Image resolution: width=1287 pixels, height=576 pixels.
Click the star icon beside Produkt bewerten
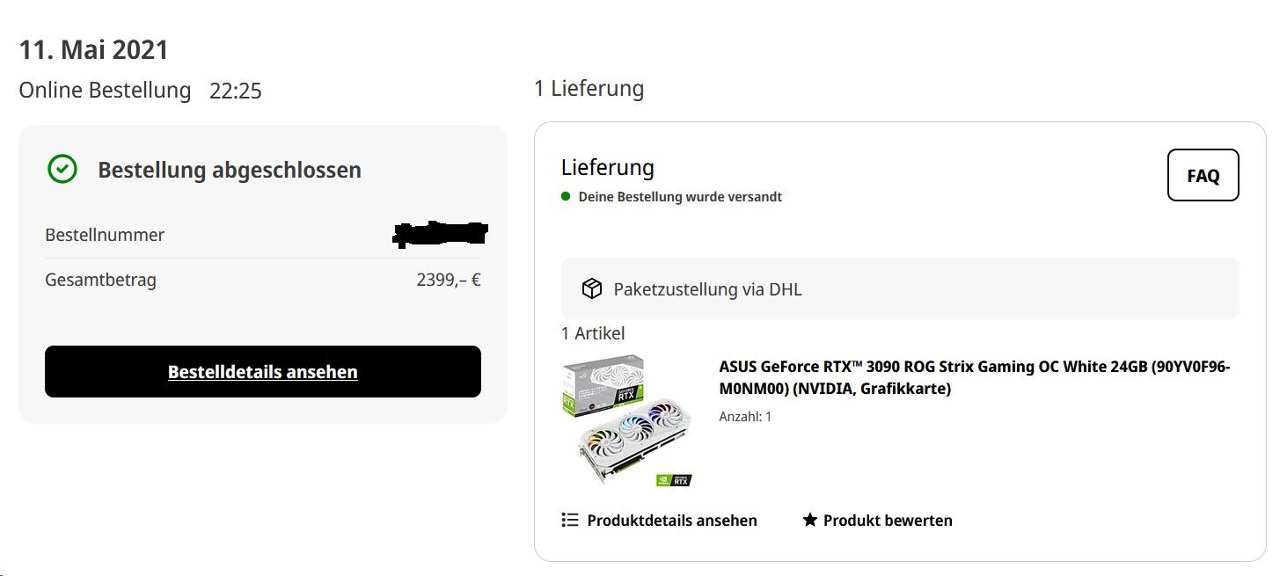(810, 520)
